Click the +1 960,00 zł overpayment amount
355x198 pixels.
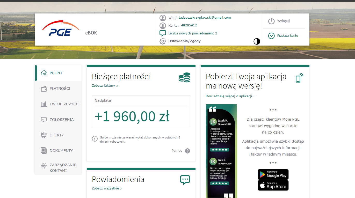click(132, 116)
